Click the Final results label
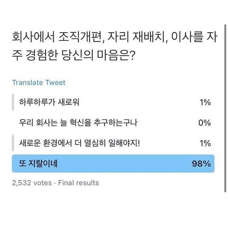The image size is (228, 228). (x=78, y=183)
